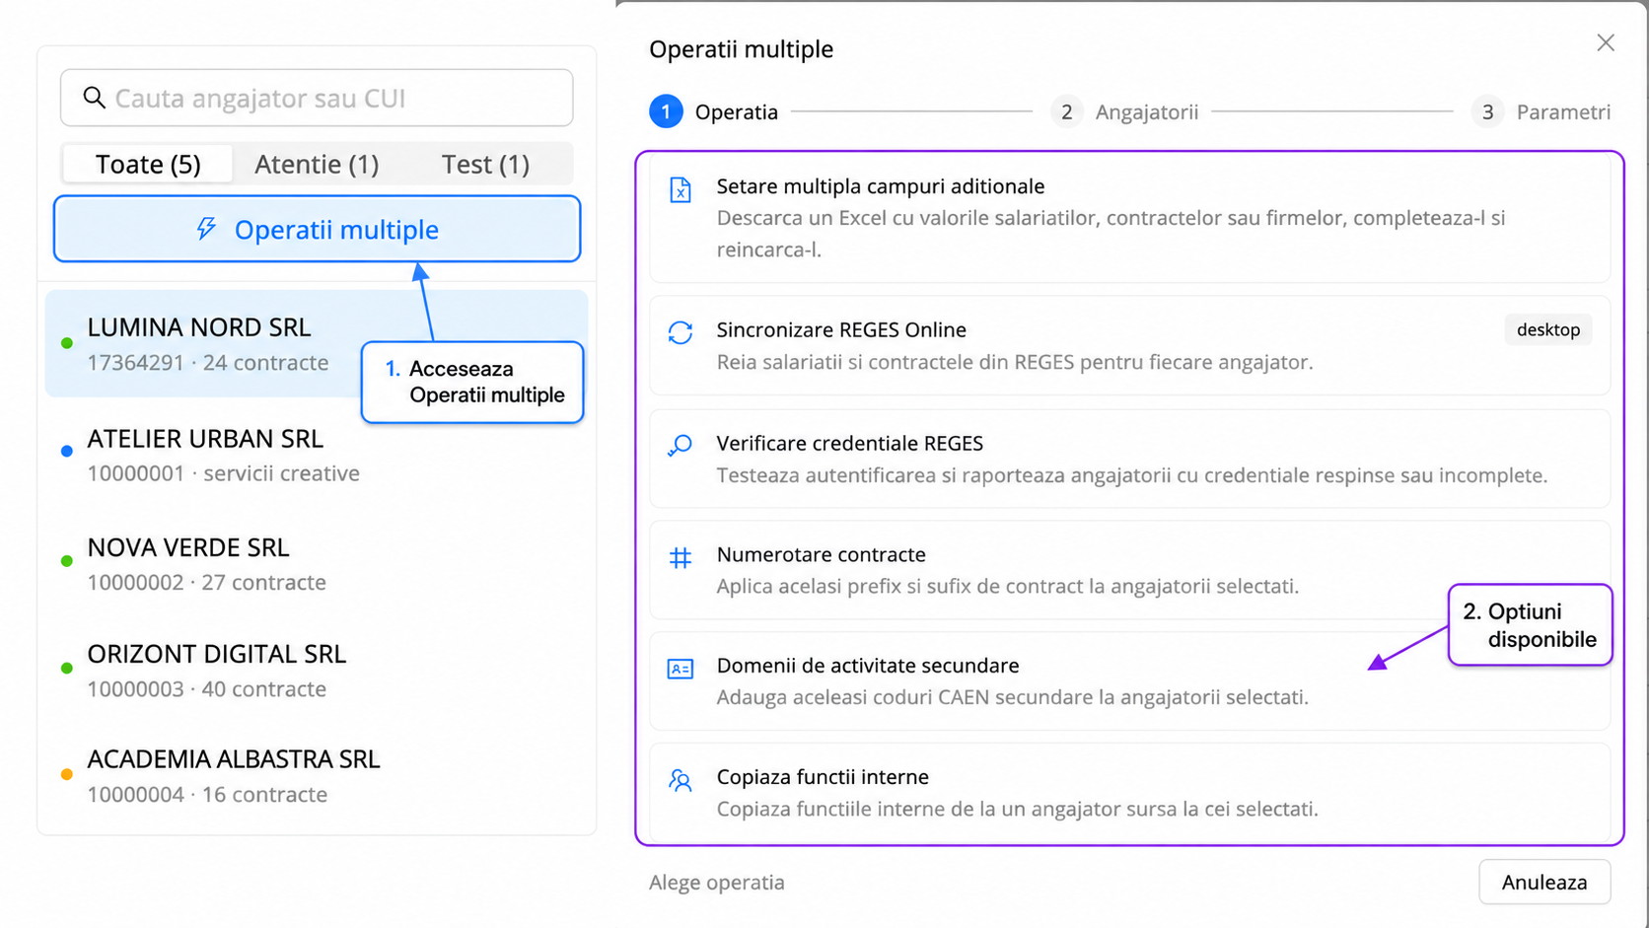Screen dimensions: 1649x928
Task: Choose the Verificare credentiale REGES operation
Action: 1129,459
